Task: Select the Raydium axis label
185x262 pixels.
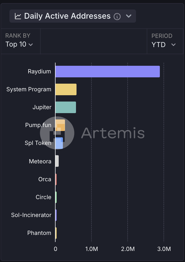Action: (x=39, y=72)
